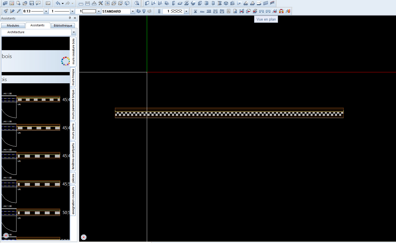Open print preview magnifier icon

tap(38, 3)
